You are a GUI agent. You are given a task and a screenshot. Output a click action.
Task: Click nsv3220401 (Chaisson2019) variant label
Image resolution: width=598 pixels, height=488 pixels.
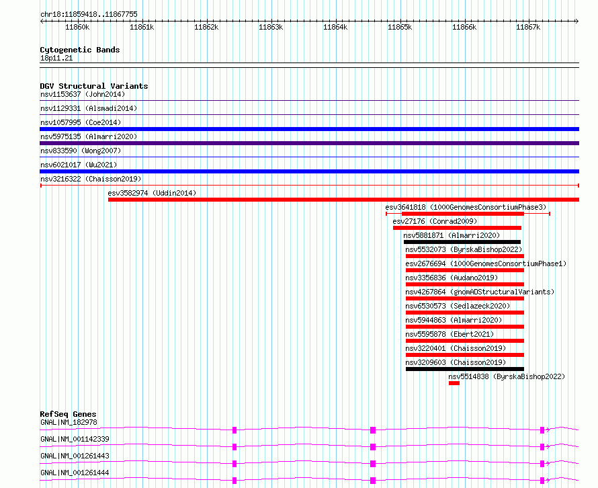tap(456, 348)
